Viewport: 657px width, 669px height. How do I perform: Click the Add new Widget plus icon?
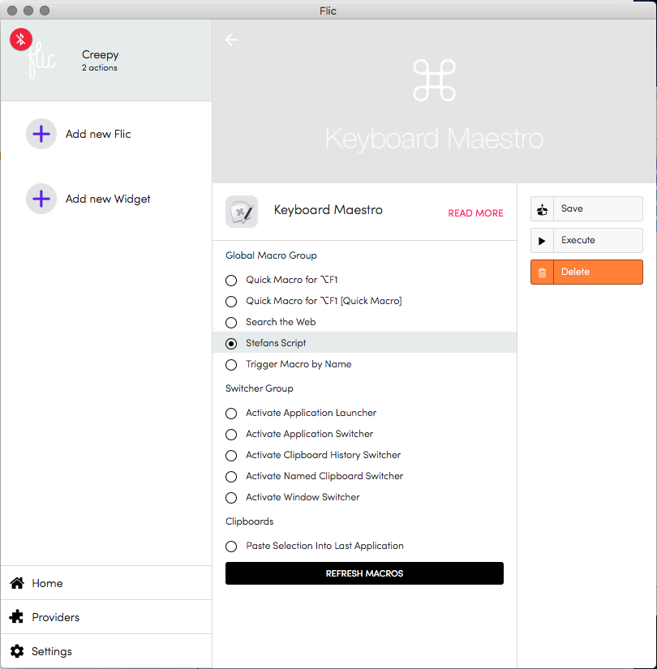41,199
